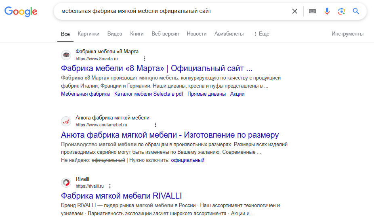Clear the search query with X icon
The height and width of the screenshot is (220, 374).
294,11
